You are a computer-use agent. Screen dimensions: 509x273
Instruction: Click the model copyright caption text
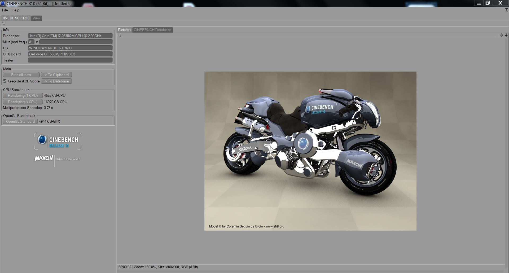click(x=247, y=226)
